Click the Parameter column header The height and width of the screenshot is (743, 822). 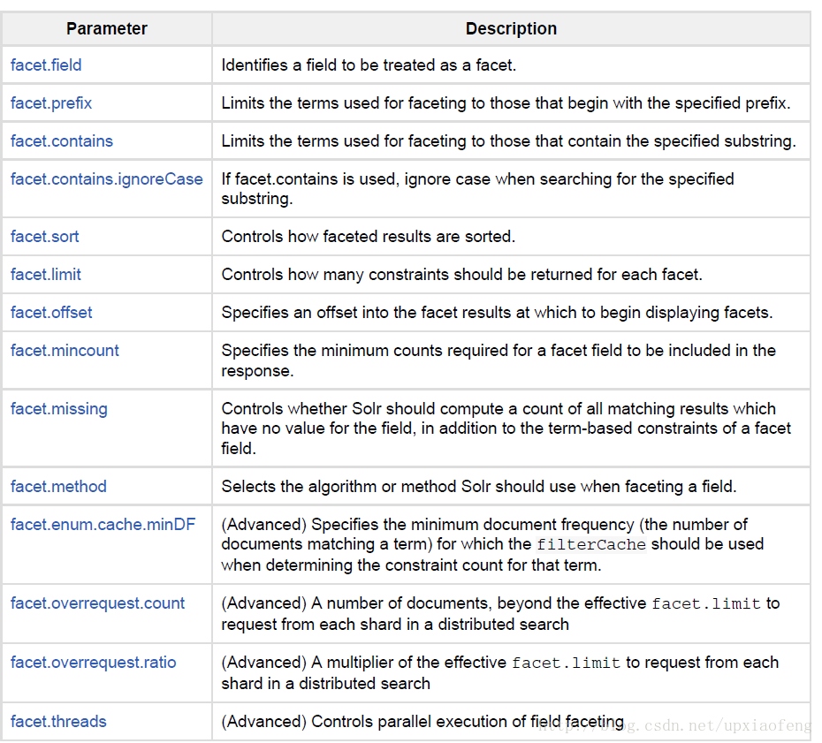107,29
